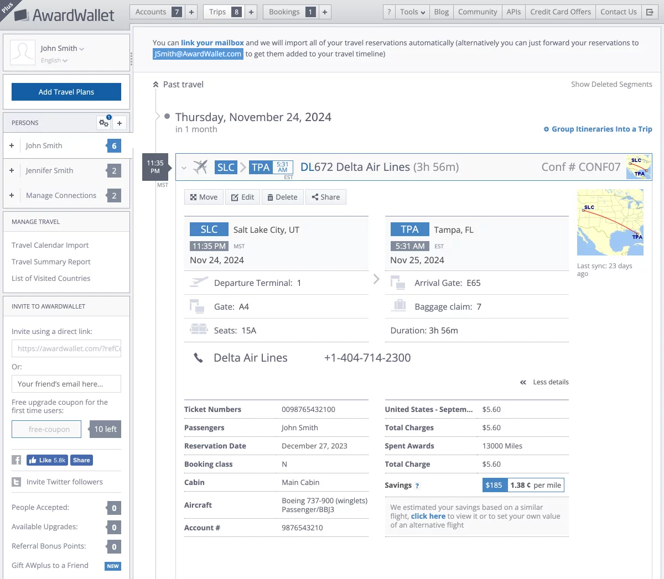This screenshot has width=664, height=579.
Task: Add a new account with plus icon beside Accounts
Action: click(191, 12)
